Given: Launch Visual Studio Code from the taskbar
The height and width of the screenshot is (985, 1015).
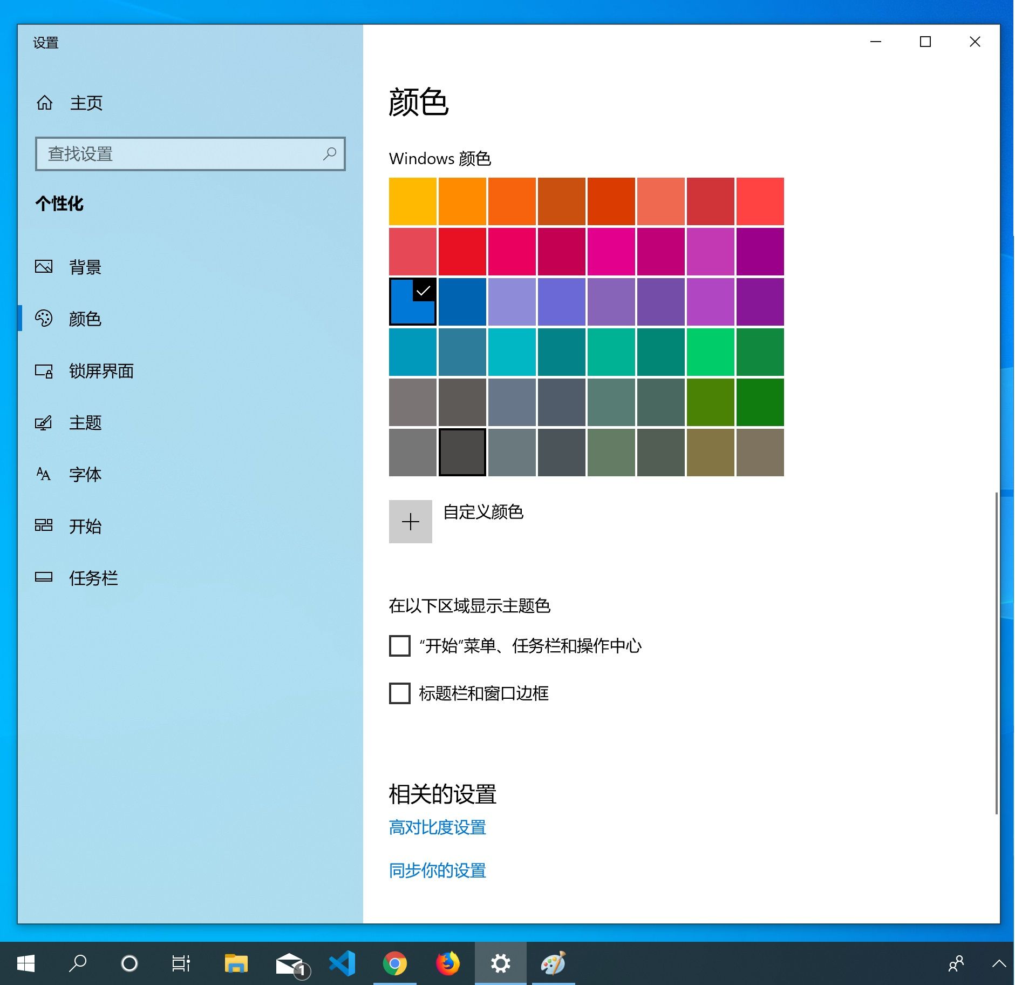Looking at the screenshot, I should coord(343,963).
